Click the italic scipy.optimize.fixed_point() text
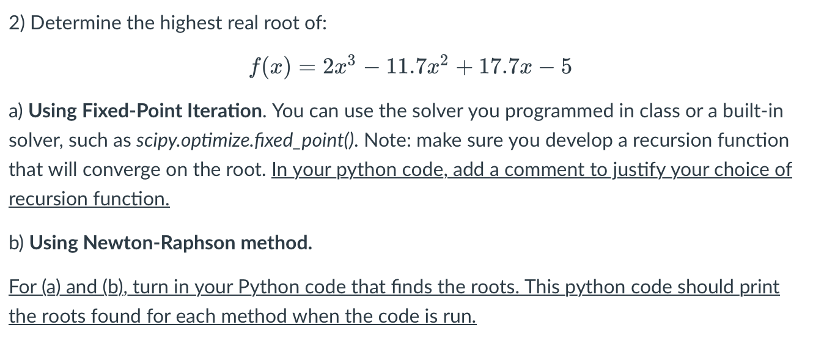The height and width of the screenshot is (341, 813). click(247, 141)
